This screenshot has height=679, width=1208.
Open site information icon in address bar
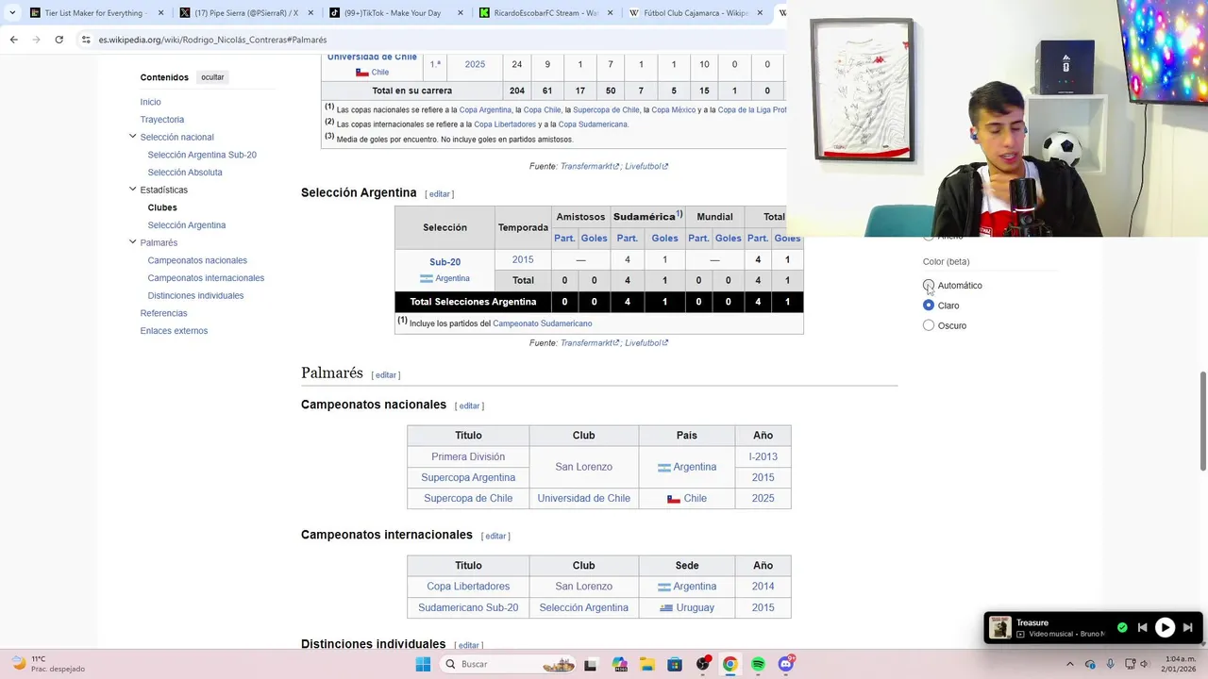(86, 40)
